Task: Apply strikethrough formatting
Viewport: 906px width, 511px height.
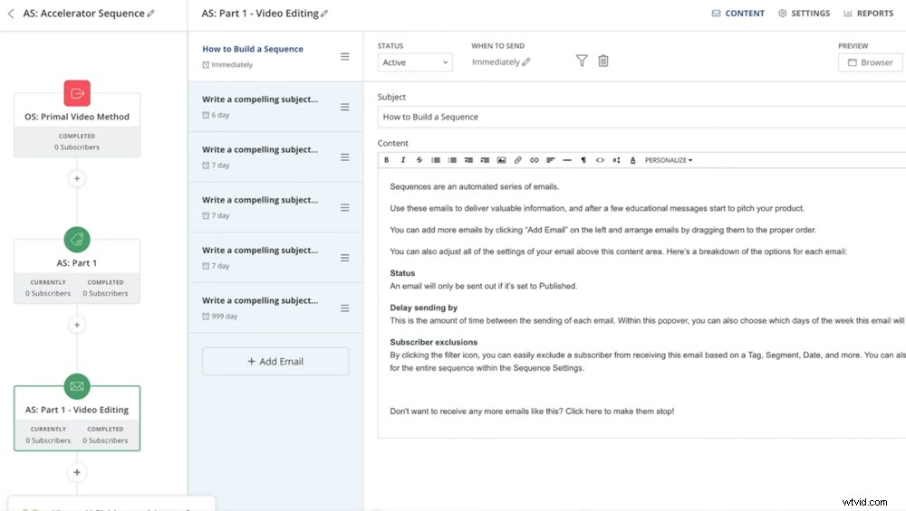Action: (419, 160)
